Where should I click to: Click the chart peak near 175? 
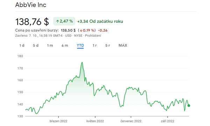click(x=82, y=62)
